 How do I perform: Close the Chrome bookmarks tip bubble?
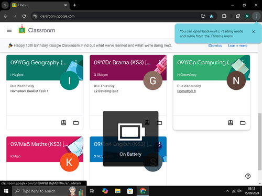point(254,32)
